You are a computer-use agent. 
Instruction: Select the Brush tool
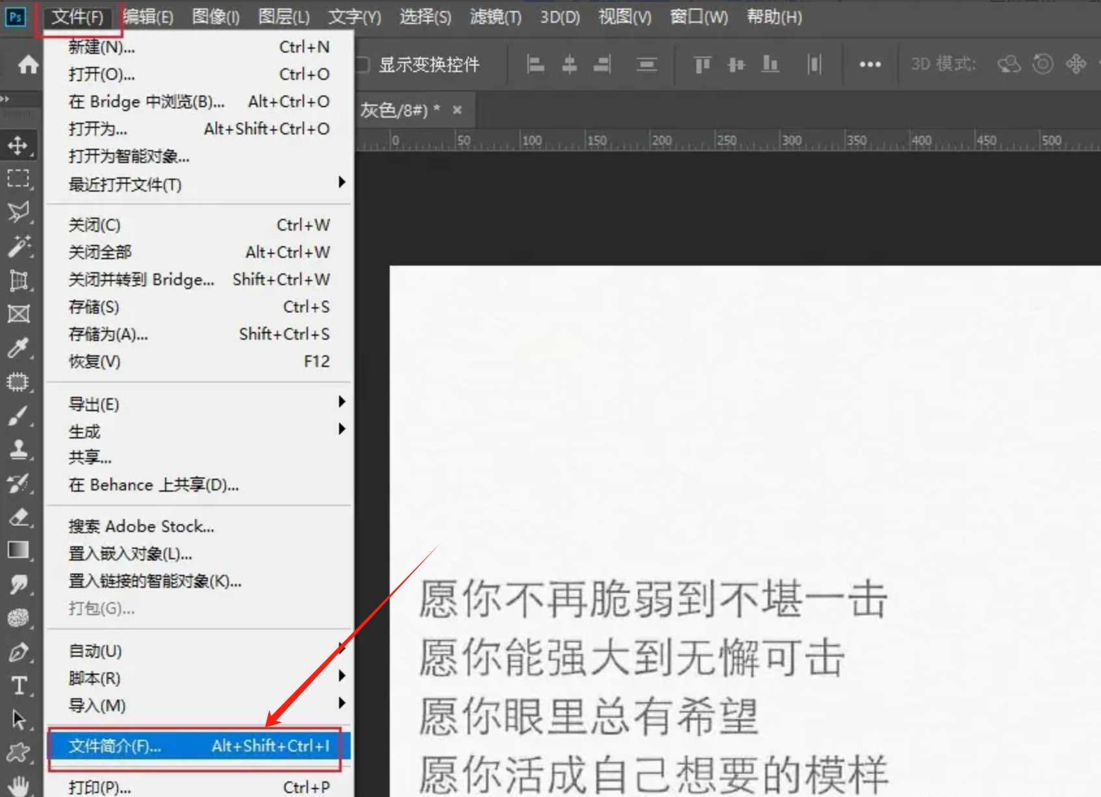[18, 416]
